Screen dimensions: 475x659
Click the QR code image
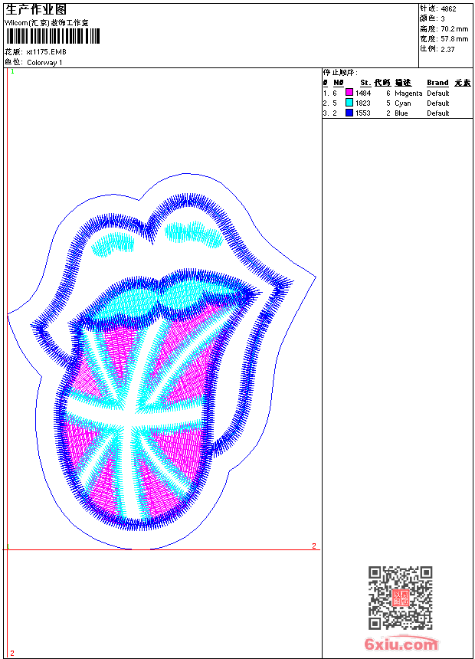pos(400,598)
